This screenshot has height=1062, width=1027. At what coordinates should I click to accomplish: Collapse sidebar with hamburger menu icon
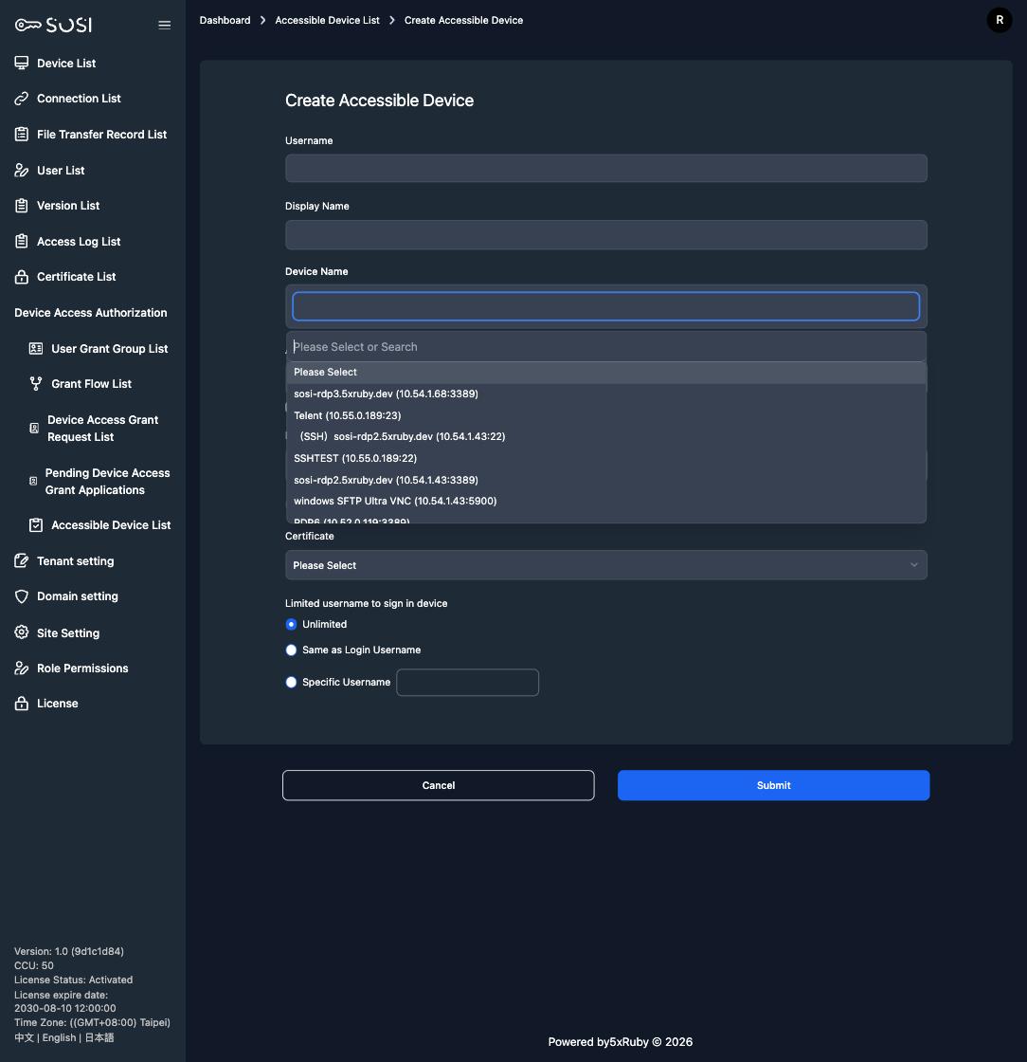pos(165,25)
